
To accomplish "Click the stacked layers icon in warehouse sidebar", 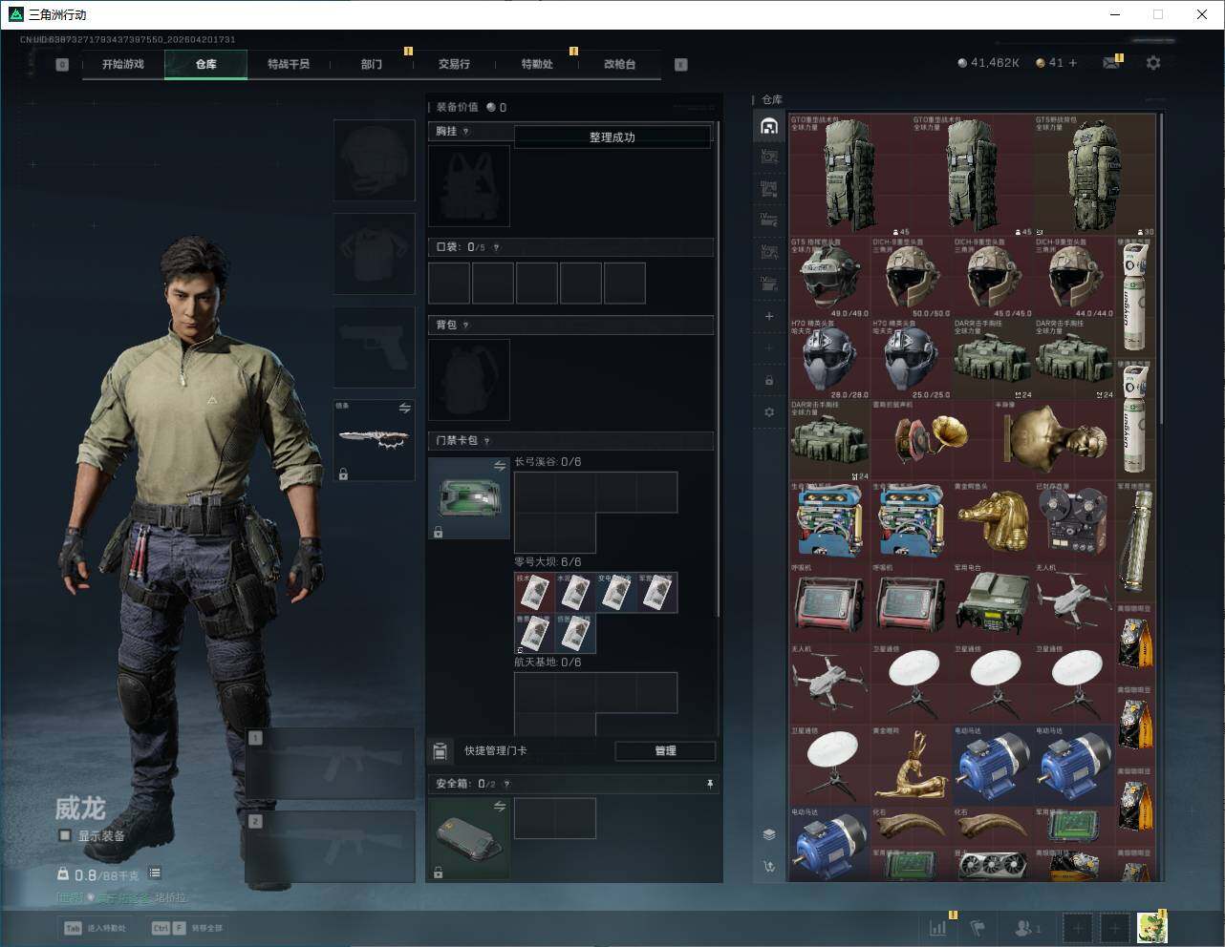I will [x=769, y=834].
